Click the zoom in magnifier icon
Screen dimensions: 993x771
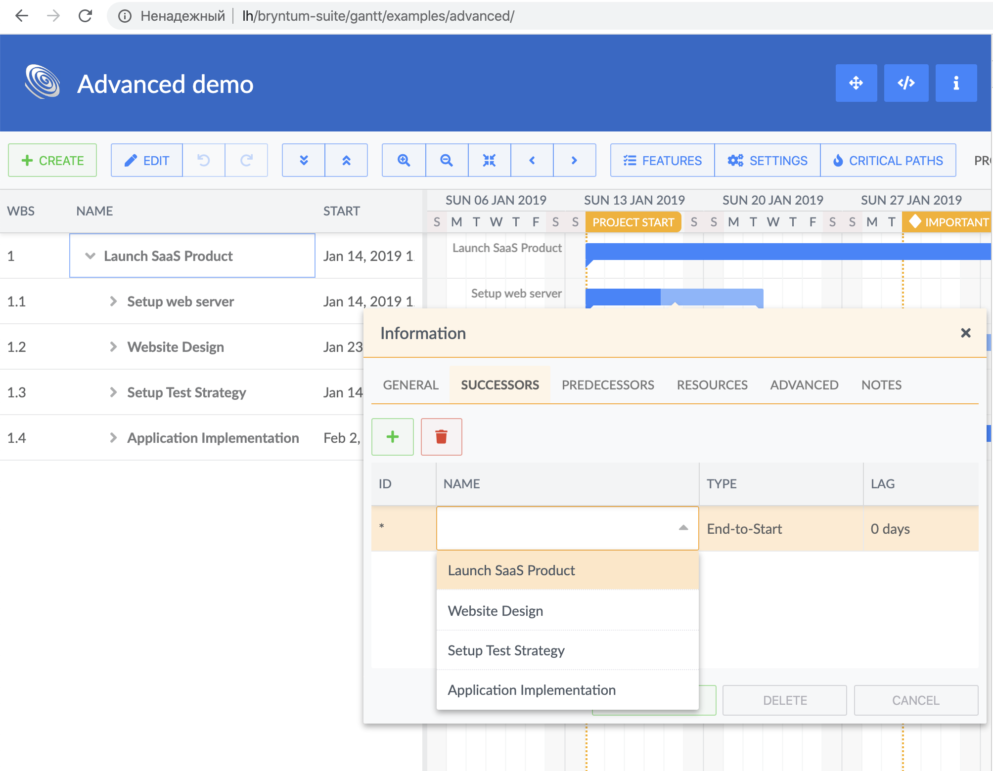[404, 160]
